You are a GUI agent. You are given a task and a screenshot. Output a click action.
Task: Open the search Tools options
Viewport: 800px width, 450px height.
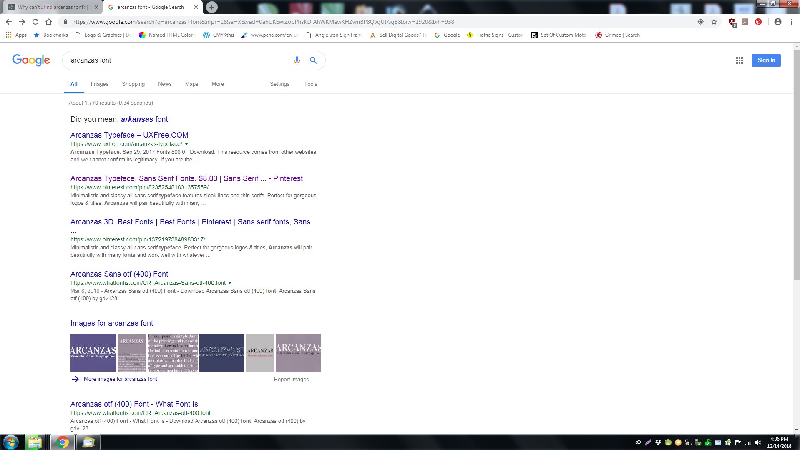pyautogui.click(x=311, y=84)
